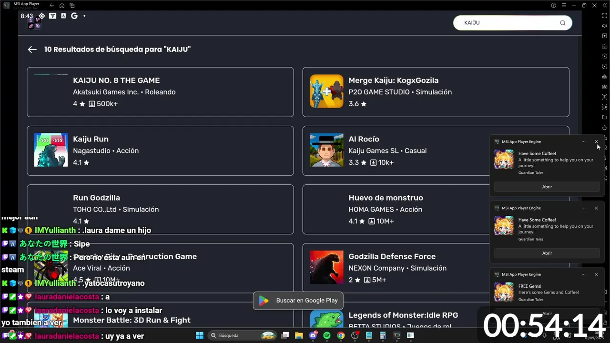610x343 pixels.
Task: Open the keyboard controls icon in sidebar
Action: click(x=605, y=46)
